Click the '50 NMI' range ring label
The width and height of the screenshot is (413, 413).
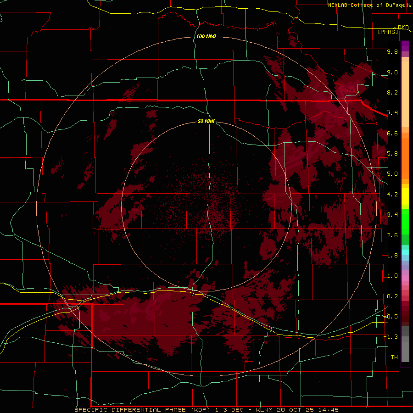(x=206, y=121)
